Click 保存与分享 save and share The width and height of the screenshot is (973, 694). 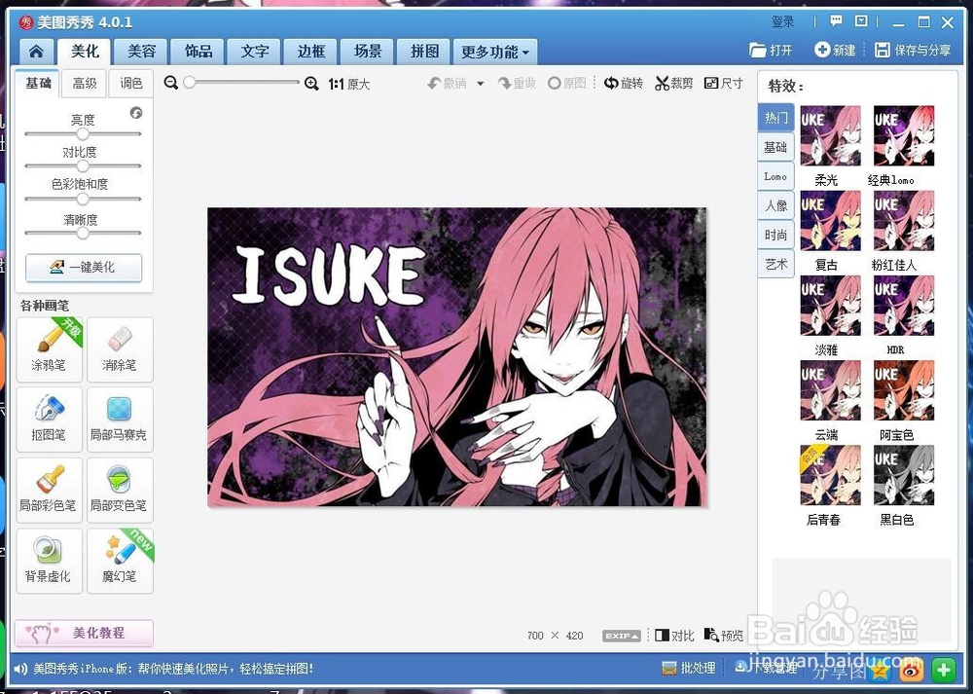coord(913,51)
